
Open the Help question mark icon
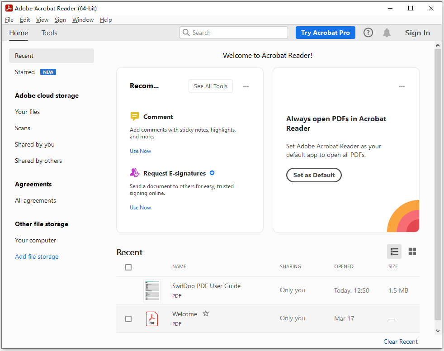coord(368,33)
